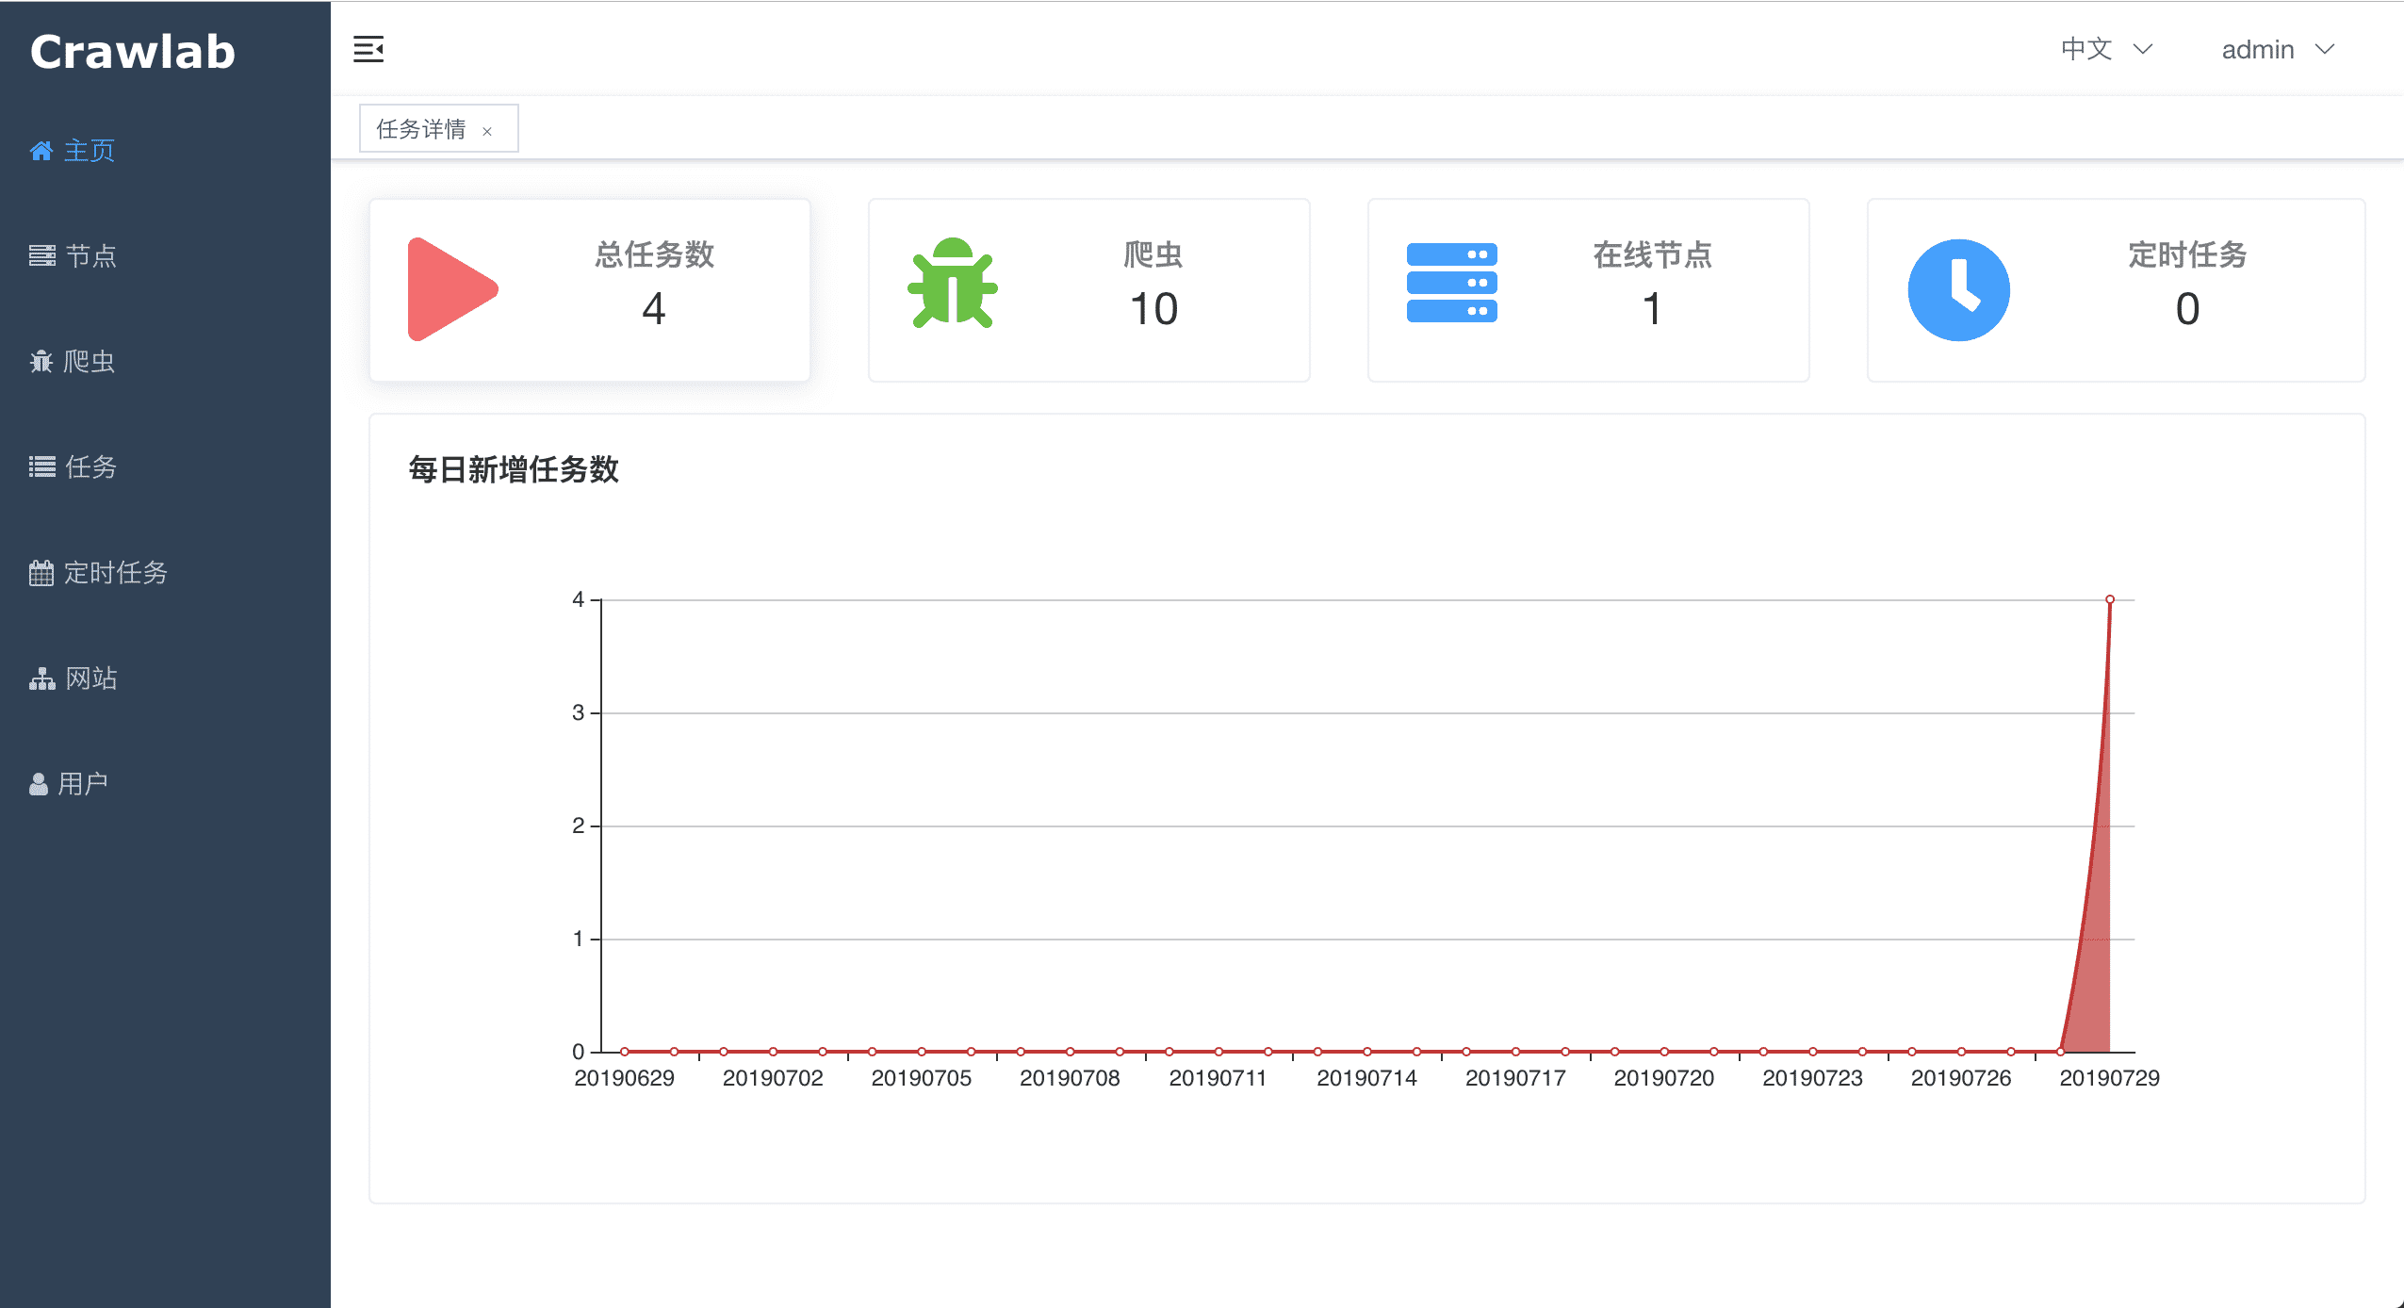Toggle the sidebar collapse hamburger icon
This screenshot has height=1308, width=2404.
pos(368,49)
